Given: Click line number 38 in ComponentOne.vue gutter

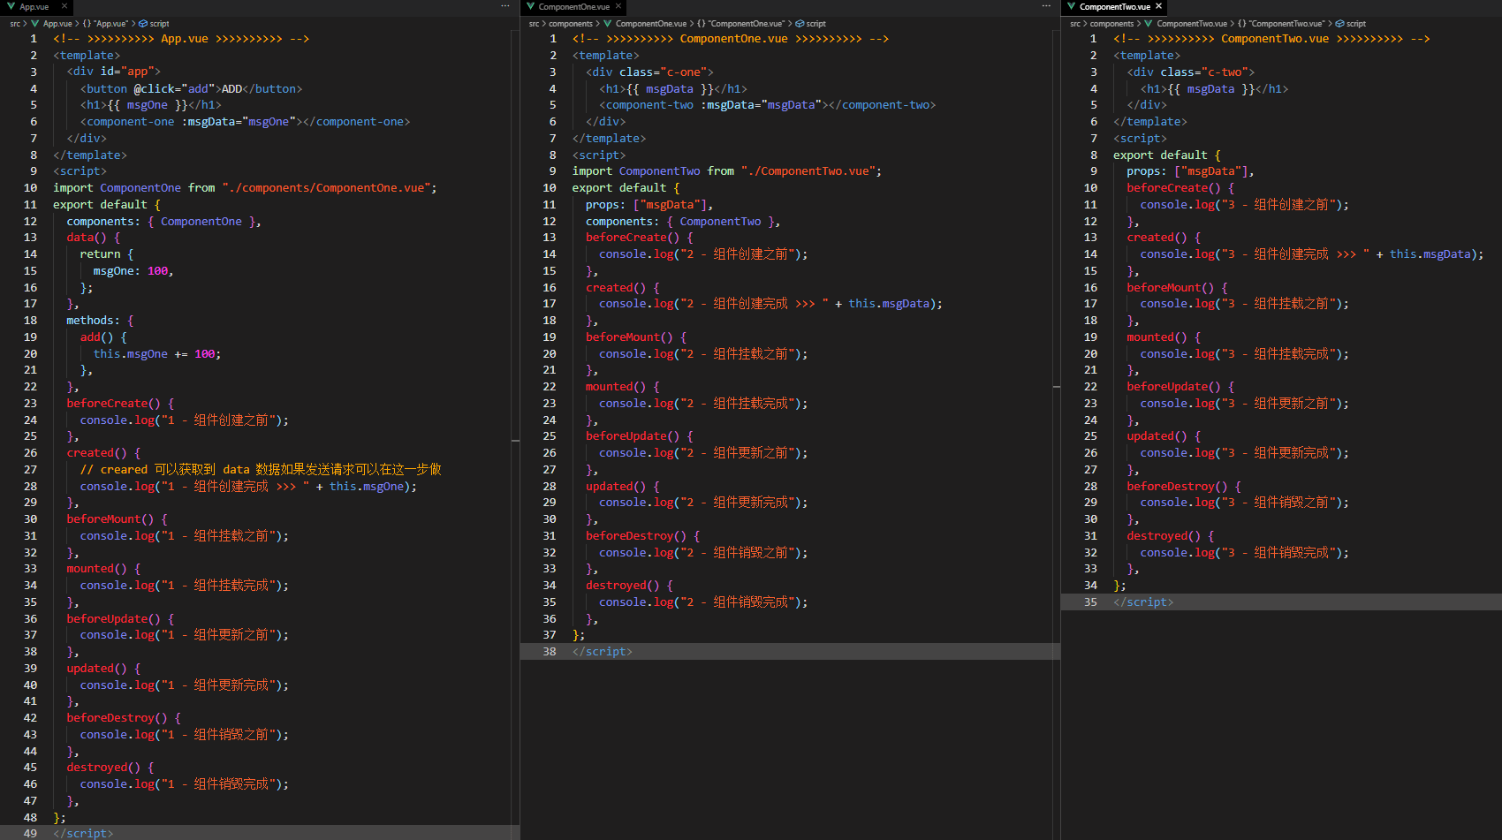Looking at the screenshot, I should click(550, 652).
